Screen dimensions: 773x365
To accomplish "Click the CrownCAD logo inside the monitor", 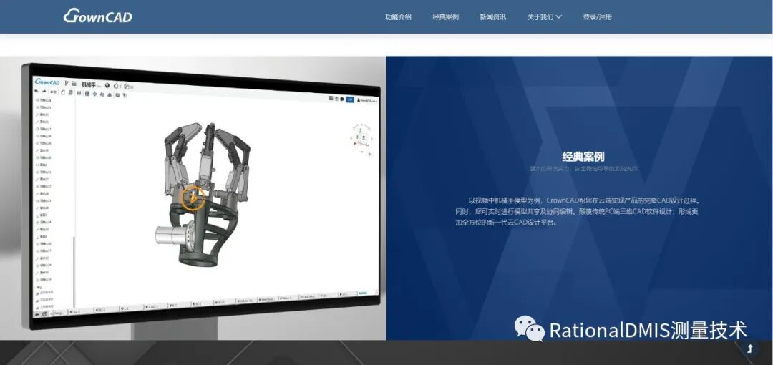I will pyautogui.click(x=47, y=82).
